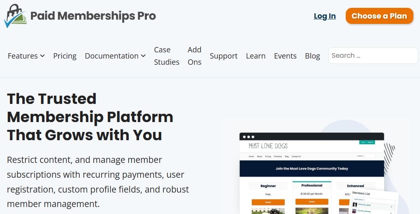
Task: Expand the Features dropdown menu
Action: coord(26,56)
